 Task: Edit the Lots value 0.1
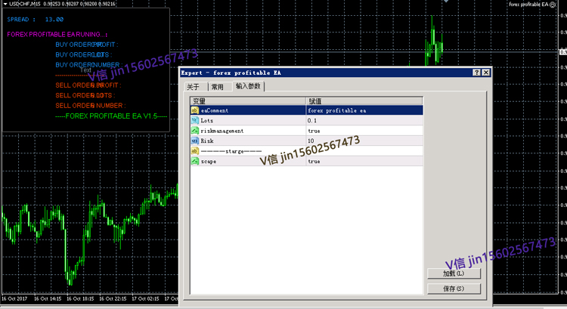pos(364,120)
